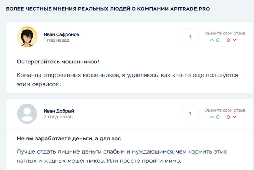The height and width of the screenshot is (170, 254).
Task: Downvote Иван Добрый's review with red arrow
Action: (x=234, y=117)
